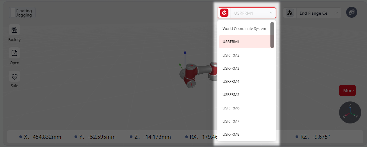Click the XYZ orientation gizmo

pyautogui.click(x=350, y=112)
